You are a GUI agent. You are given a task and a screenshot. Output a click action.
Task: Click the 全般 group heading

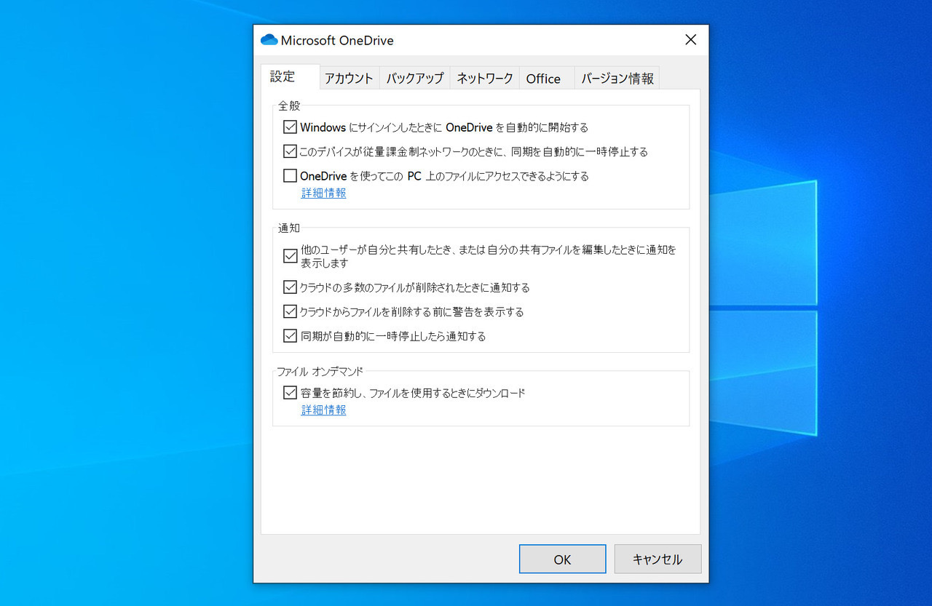point(289,105)
